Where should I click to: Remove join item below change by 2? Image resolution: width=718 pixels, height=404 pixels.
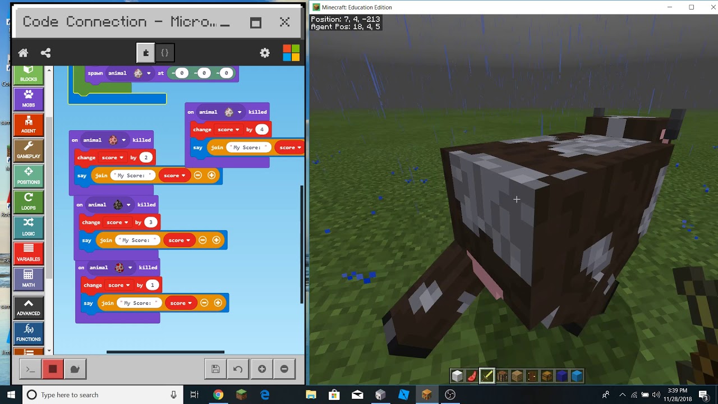198,175
